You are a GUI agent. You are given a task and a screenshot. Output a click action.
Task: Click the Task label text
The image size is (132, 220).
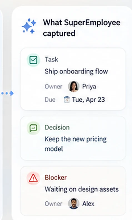[51, 59]
